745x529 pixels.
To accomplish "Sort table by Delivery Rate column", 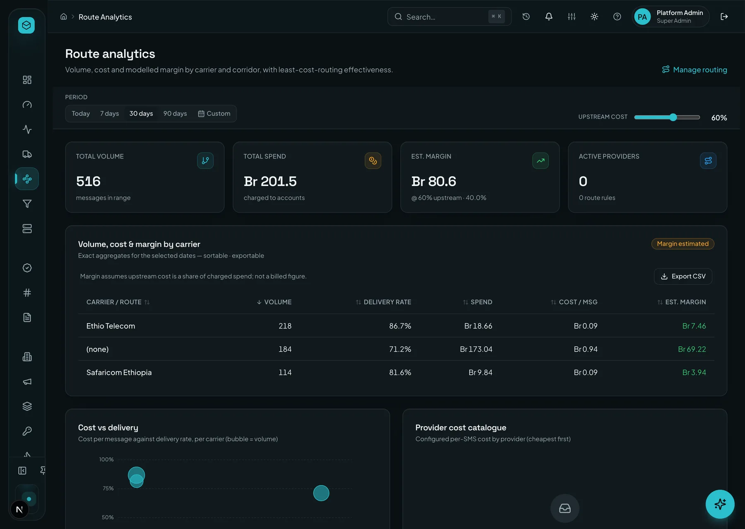I will click(383, 302).
